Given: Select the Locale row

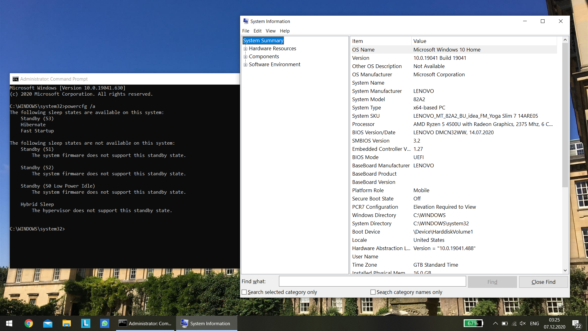Looking at the screenshot, I should [x=454, y=240].
